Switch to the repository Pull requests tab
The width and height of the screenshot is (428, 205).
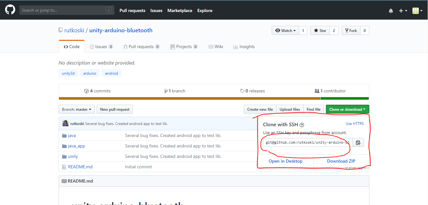142,47
